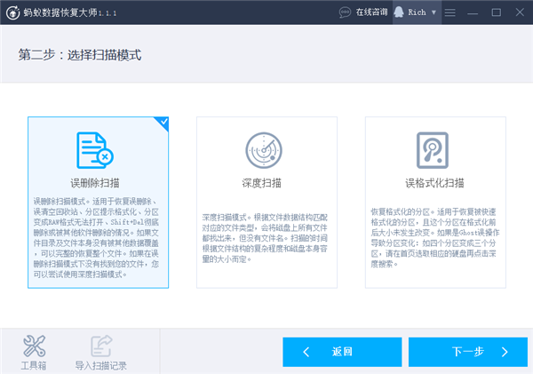Click the 导入扫描记录 import icon
This screenshot has width=533, height=374.
(x=101, y=346)
